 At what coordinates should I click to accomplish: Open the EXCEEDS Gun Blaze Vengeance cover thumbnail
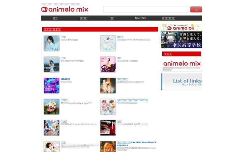pyautogui.click(x=108, y=147)
